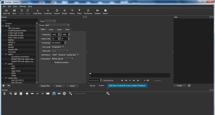The height and width of the screenshot is (115, 215).
Task: Open the Format mp4 dropdown
Action: 57,25
